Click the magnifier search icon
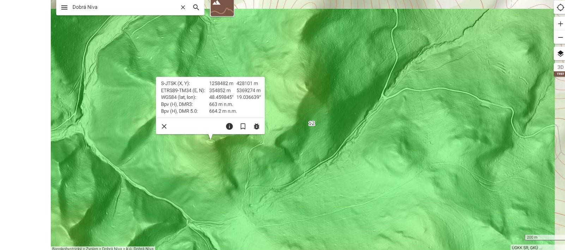Screen dimensions: 565x250 (196, 7)
